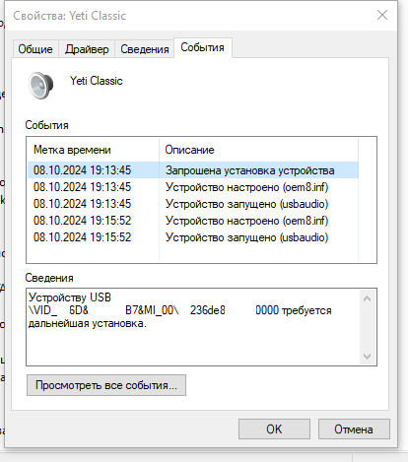
Task: Click the Сведения scrollbar down arrow
Action: [368, 356]
